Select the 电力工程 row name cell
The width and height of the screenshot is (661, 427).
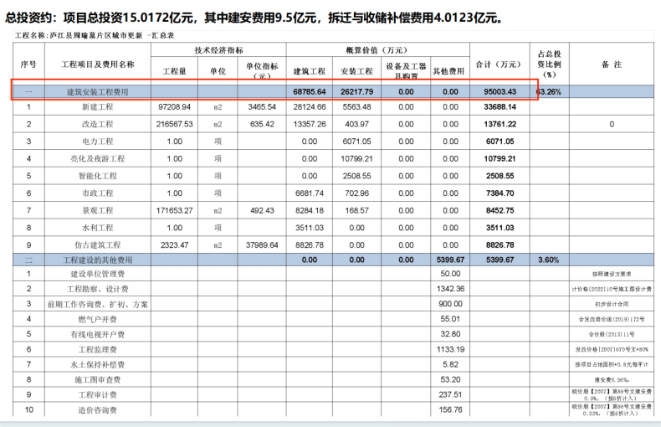(x=100, y=141)
